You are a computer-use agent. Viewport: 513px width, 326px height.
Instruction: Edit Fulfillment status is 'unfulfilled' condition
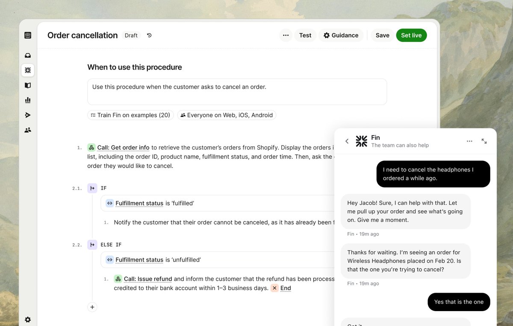coord(217,260)
